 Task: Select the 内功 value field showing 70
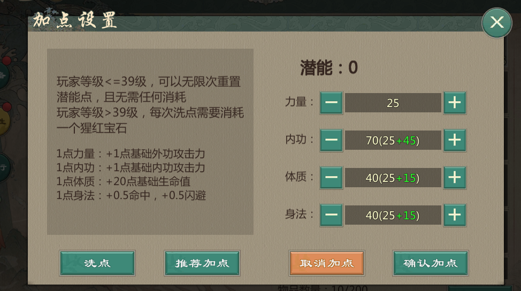pyautogui.click(x=393, y=140)
